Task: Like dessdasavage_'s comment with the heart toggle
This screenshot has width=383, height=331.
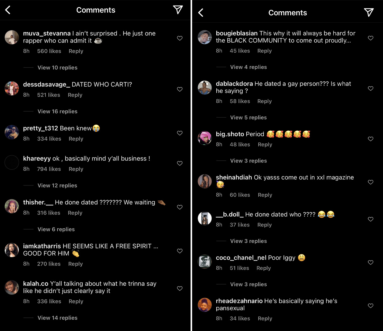Action: click(x=180, y=89)
